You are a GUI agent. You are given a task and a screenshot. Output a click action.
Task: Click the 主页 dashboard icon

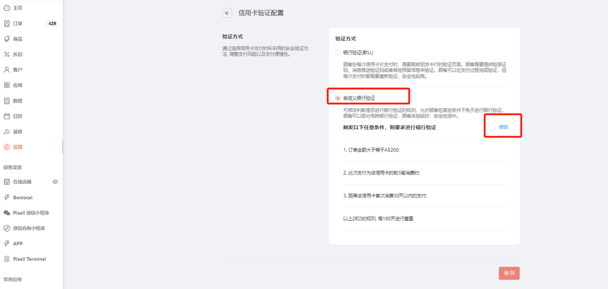(7, 8)
